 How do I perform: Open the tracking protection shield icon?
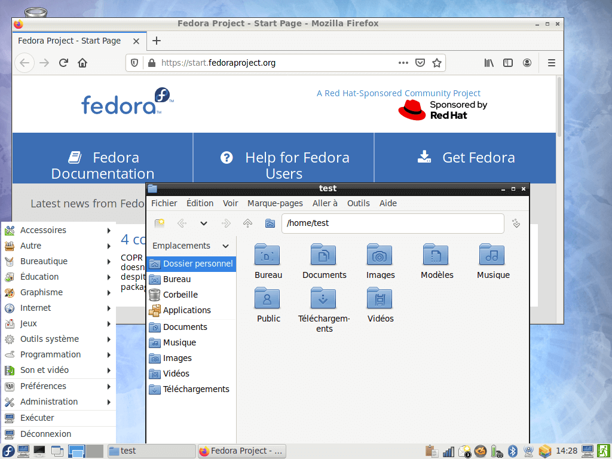[x=134, y=63]
